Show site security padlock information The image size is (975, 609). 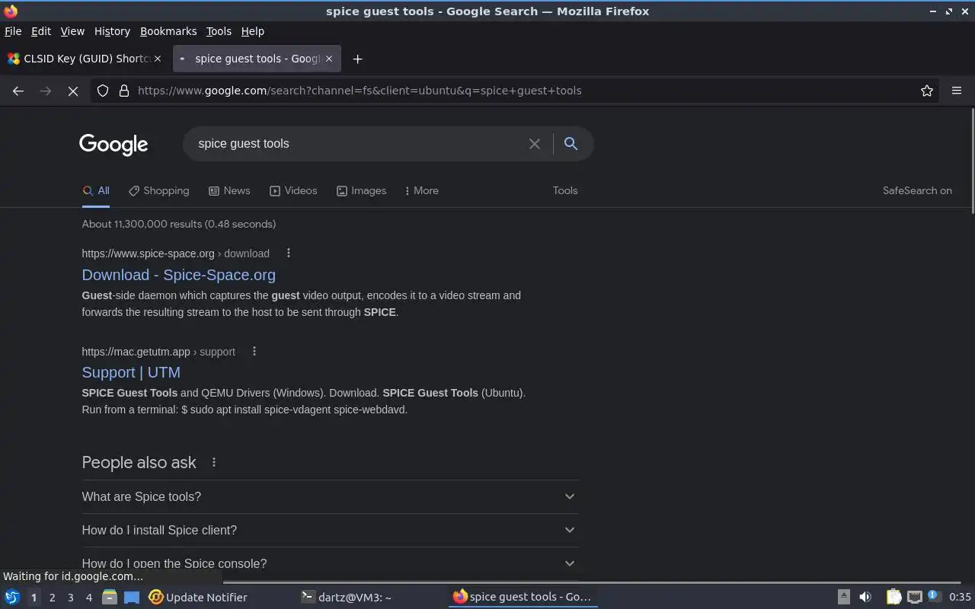124,91
